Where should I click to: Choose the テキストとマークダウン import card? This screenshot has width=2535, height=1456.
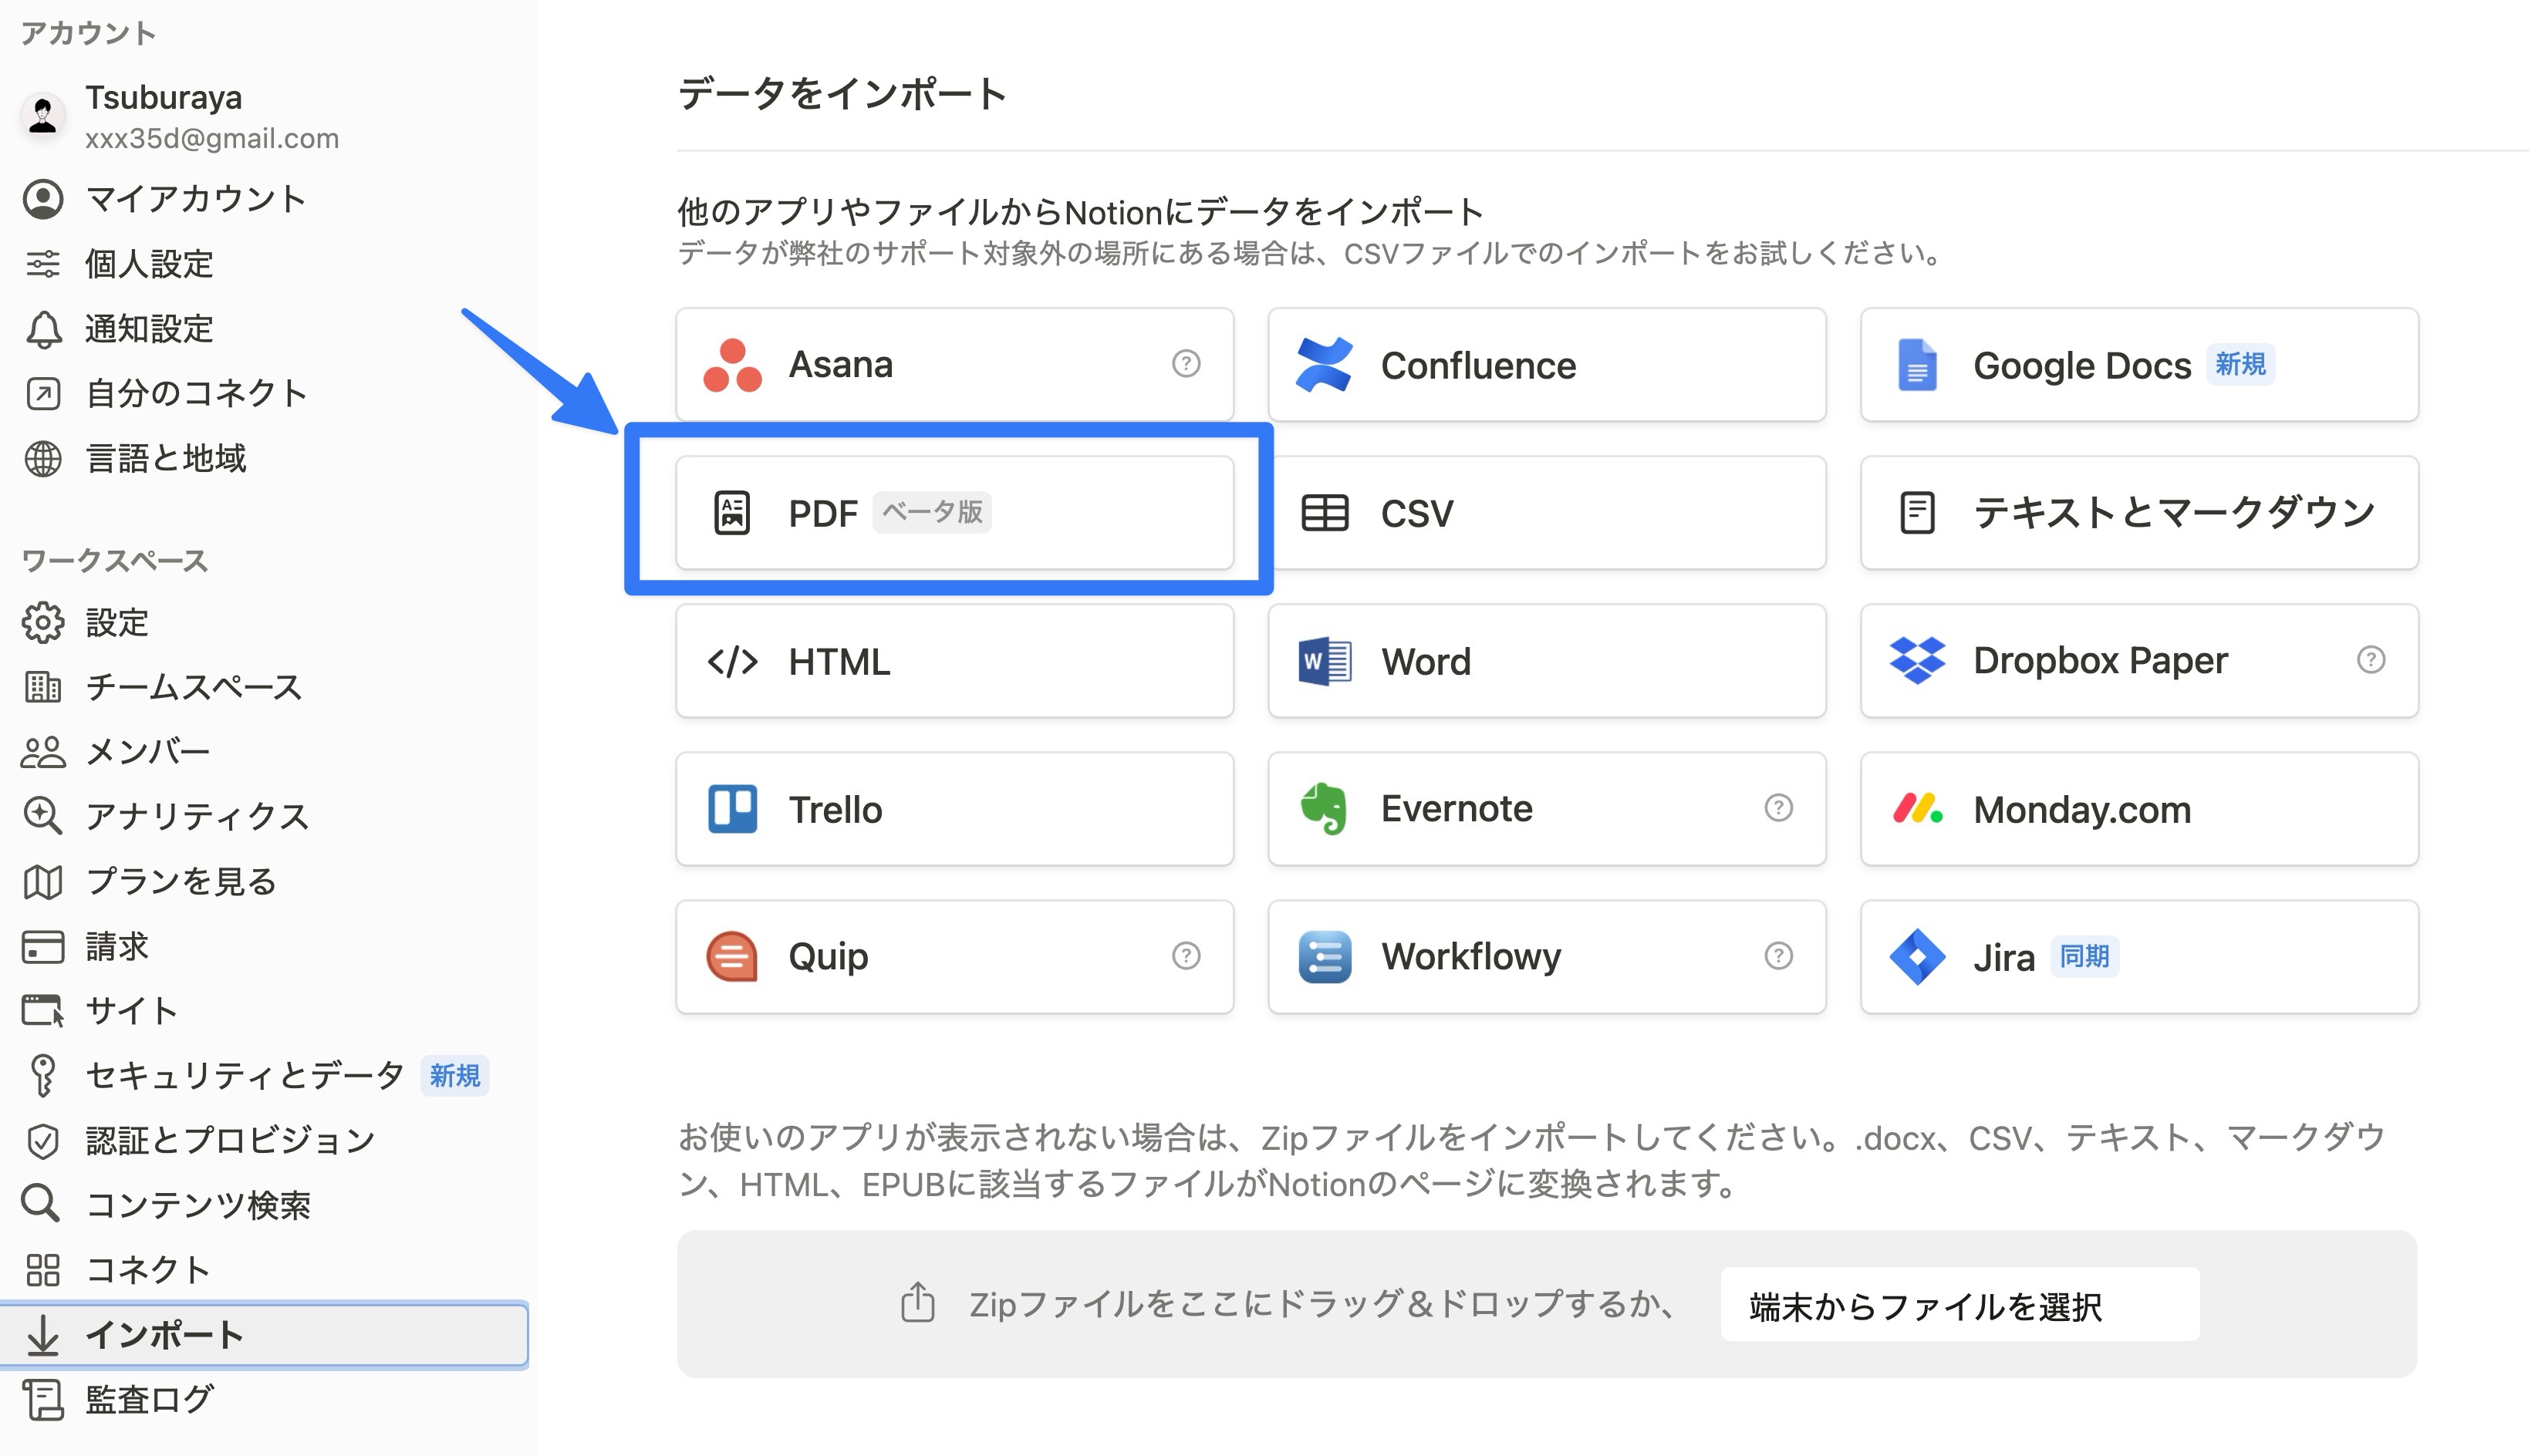2138,513
